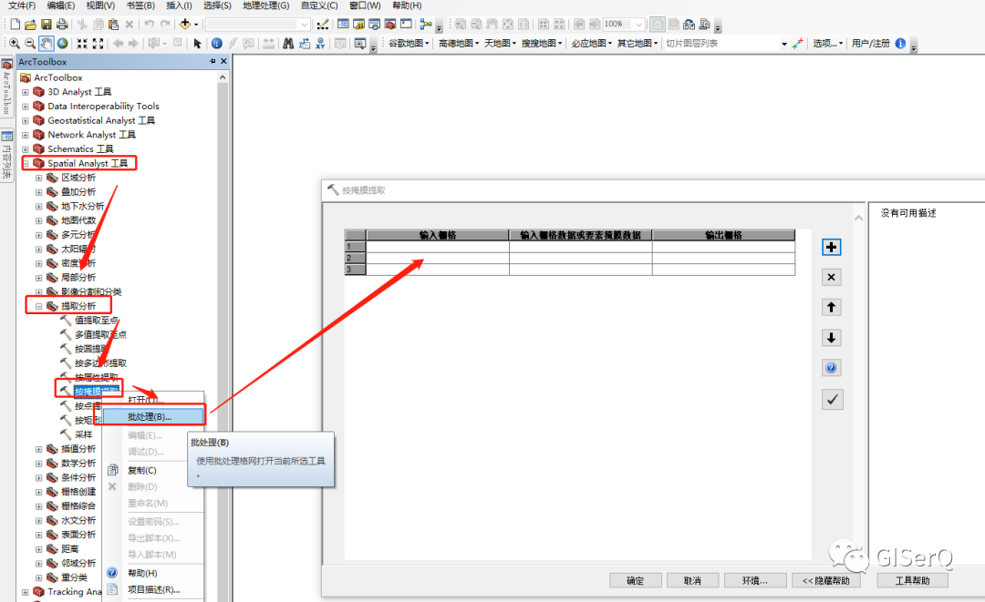This screenshot has width=985, height=602.
Task: Collapse the Spatial Analyst 工具 toolbox
Action: 26,164
